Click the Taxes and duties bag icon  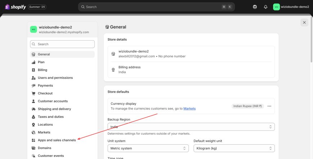click(x=33, y=117)
